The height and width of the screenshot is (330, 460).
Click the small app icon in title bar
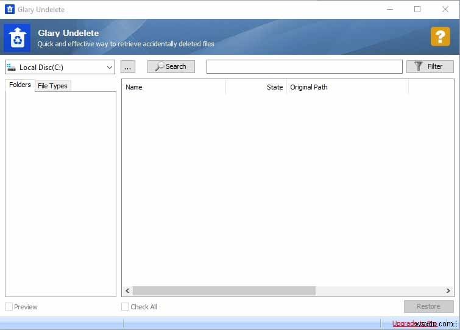[x=10, y=9]
